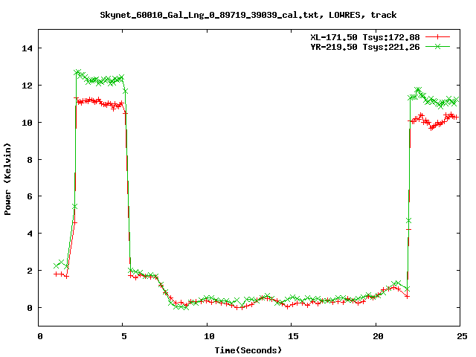Click y-axis tick label 2

tap(30, 271)
